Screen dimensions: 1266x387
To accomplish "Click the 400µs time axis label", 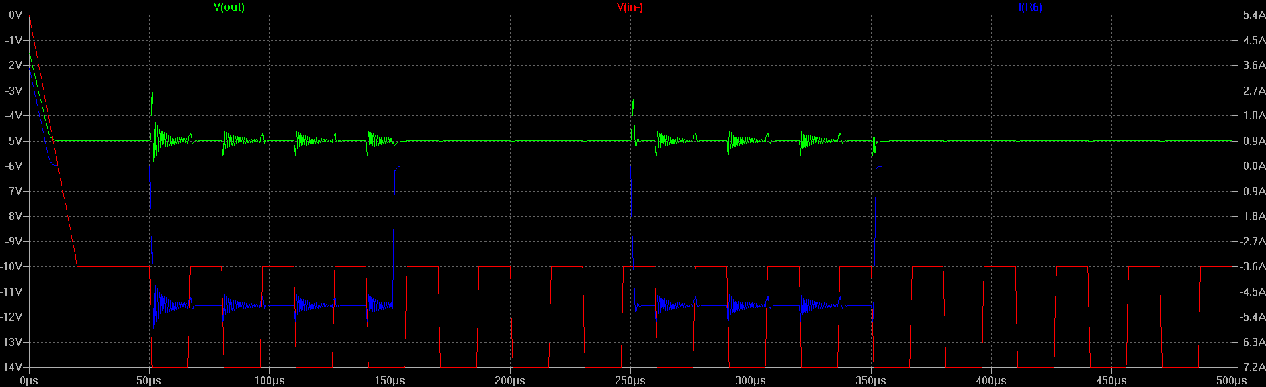I will (x=991, y=380).
